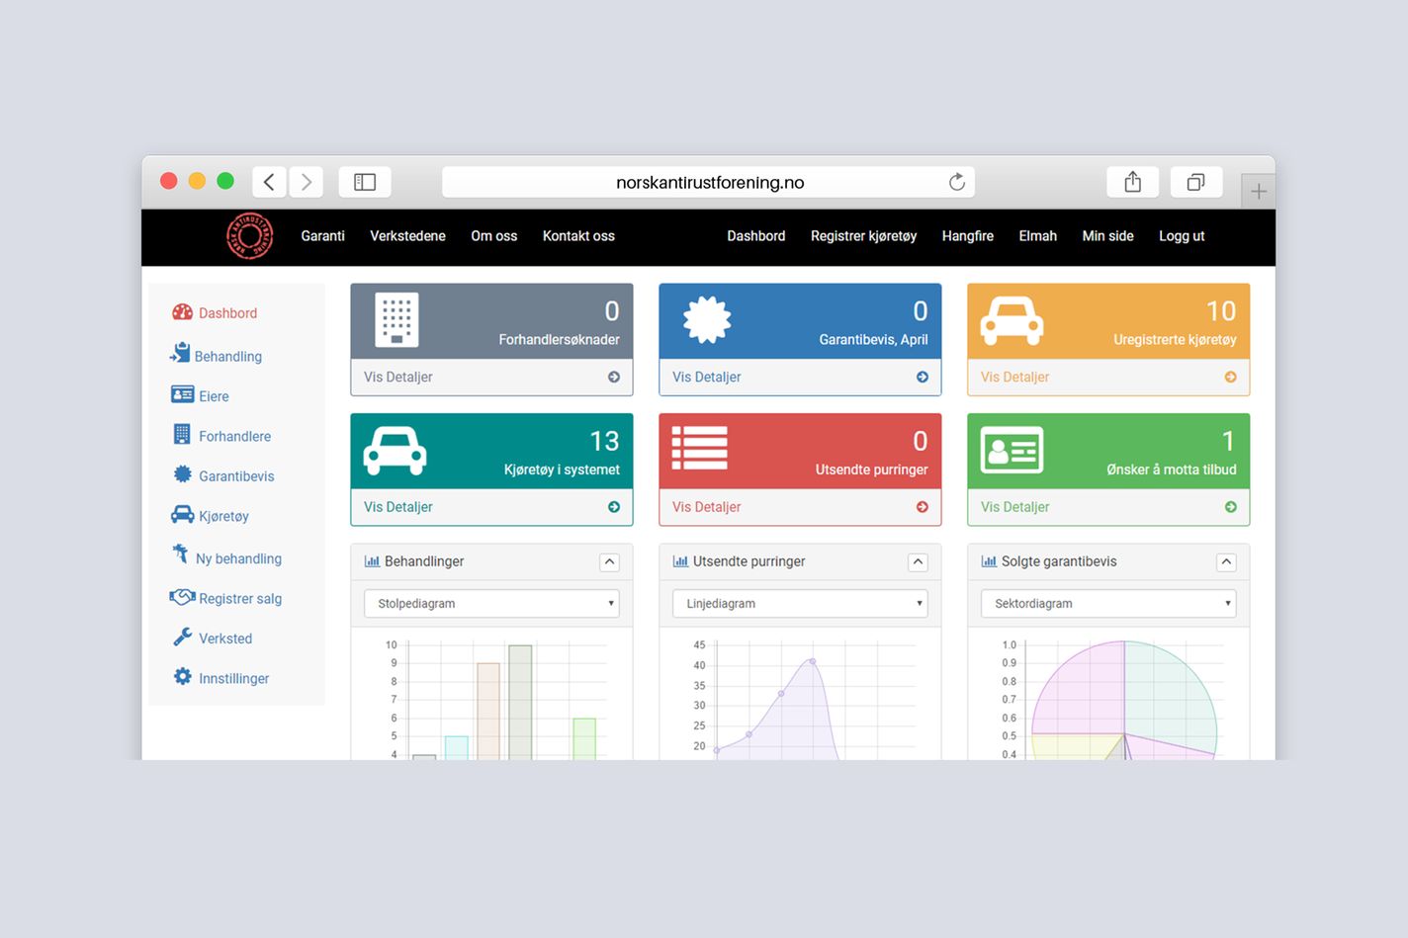Click the car icon on Uregistrerte kjøretøy card
This screenshot has width=1408, height=938.
pyautogui.click(x=1012, y=320)
